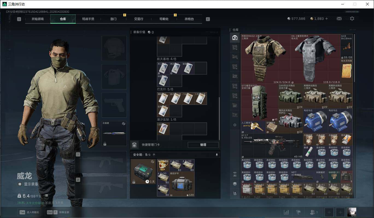Go to the 部门 tab
Image resolution: width=374 pixels, height=218 pixels.
pyautogui.click(x=113, y=19)
